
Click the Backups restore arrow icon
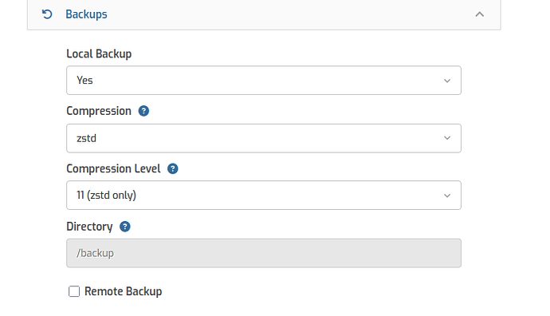coord(47,14)
